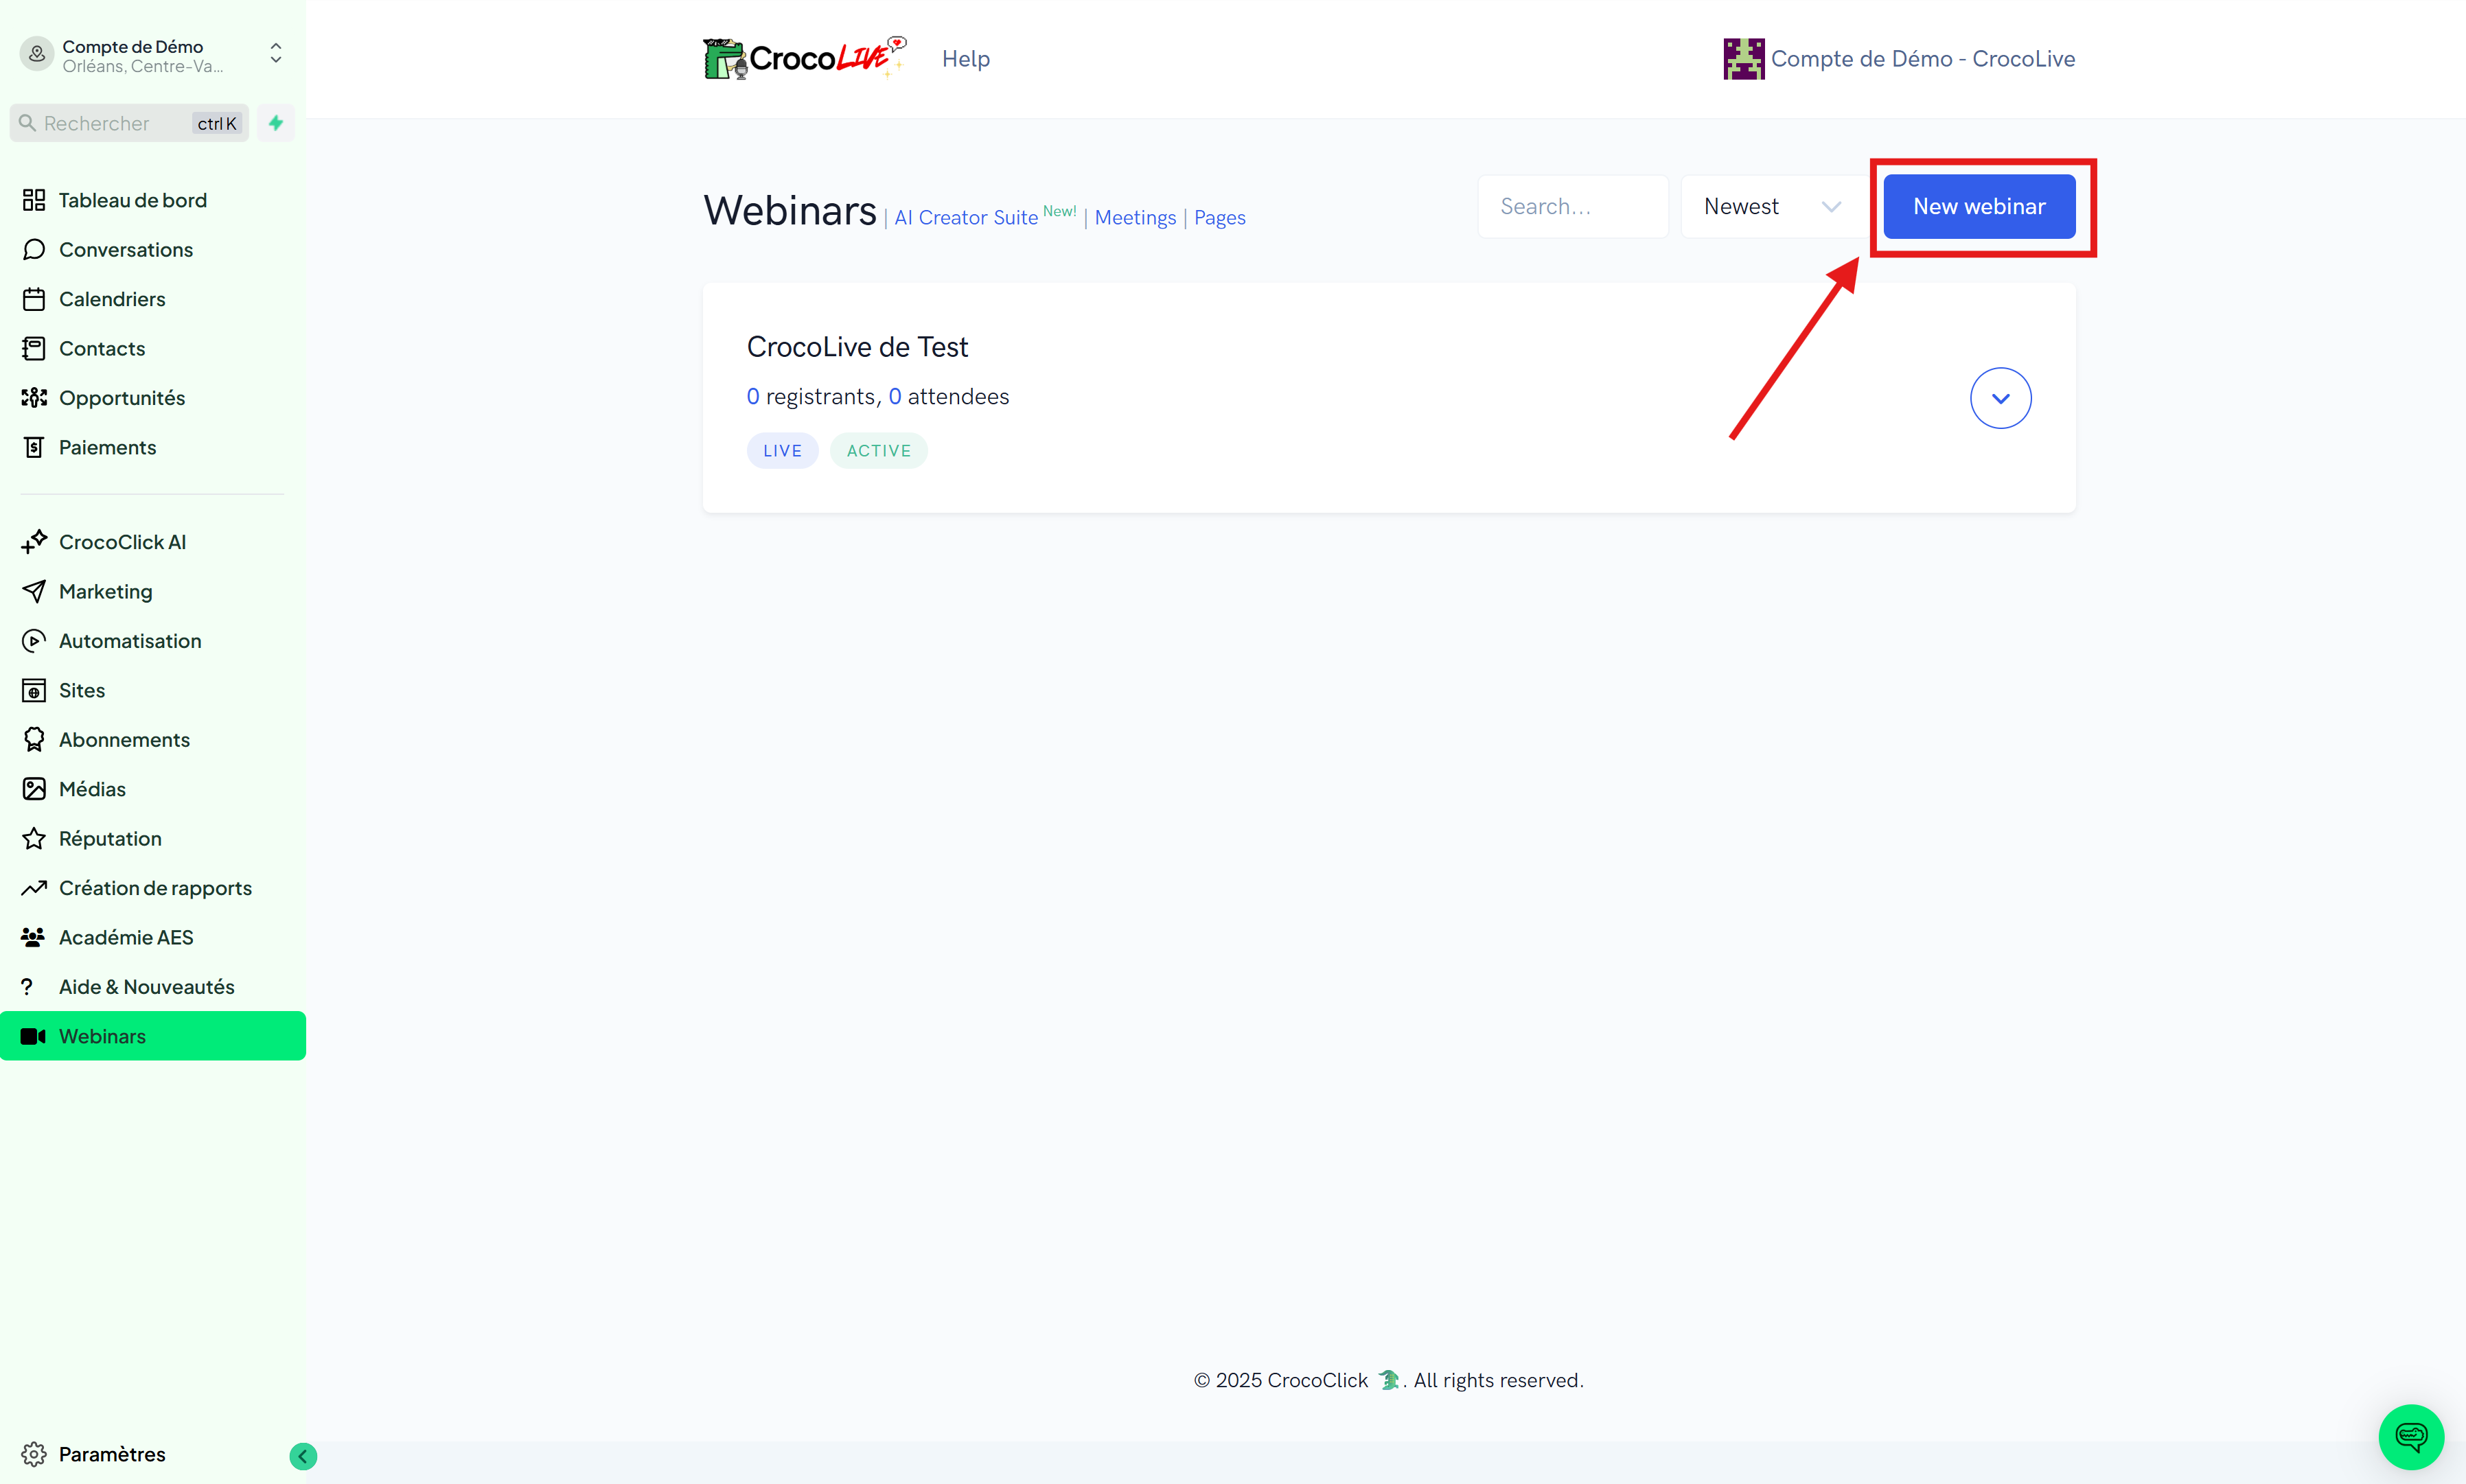The image size is (2466, 1484).
Task: Open the Meetings link
Action: [x=1135, y=218]
